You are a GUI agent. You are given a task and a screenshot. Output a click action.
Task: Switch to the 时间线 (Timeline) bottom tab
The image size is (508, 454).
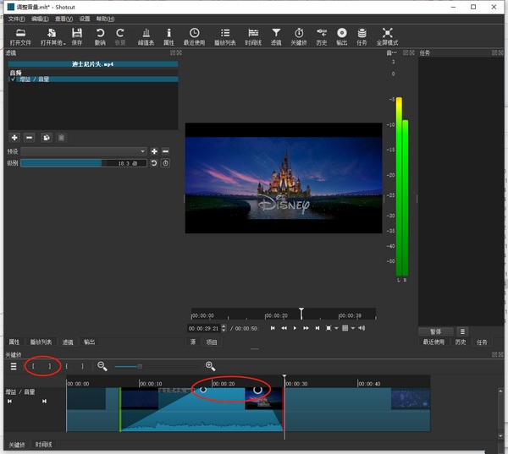[42, 444]
